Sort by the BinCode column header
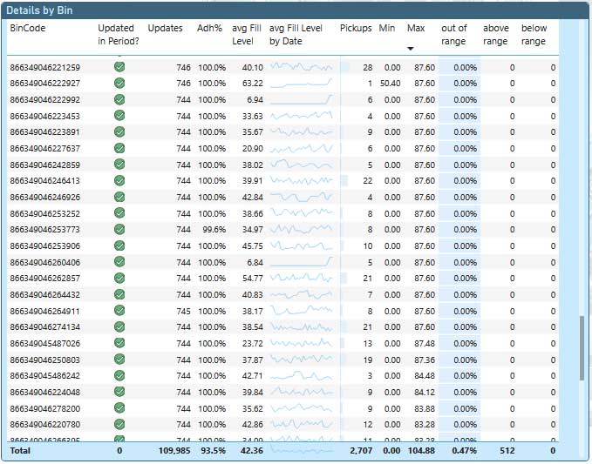Screen dimensions: 592x464 tap(28, 29)
